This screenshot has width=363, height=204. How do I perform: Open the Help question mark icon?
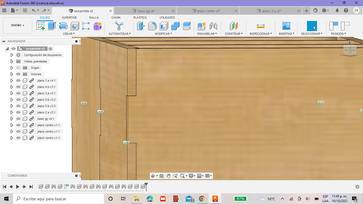click(346, 10)
